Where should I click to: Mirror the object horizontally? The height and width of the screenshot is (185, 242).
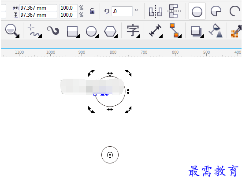click(x=156, y=11)
